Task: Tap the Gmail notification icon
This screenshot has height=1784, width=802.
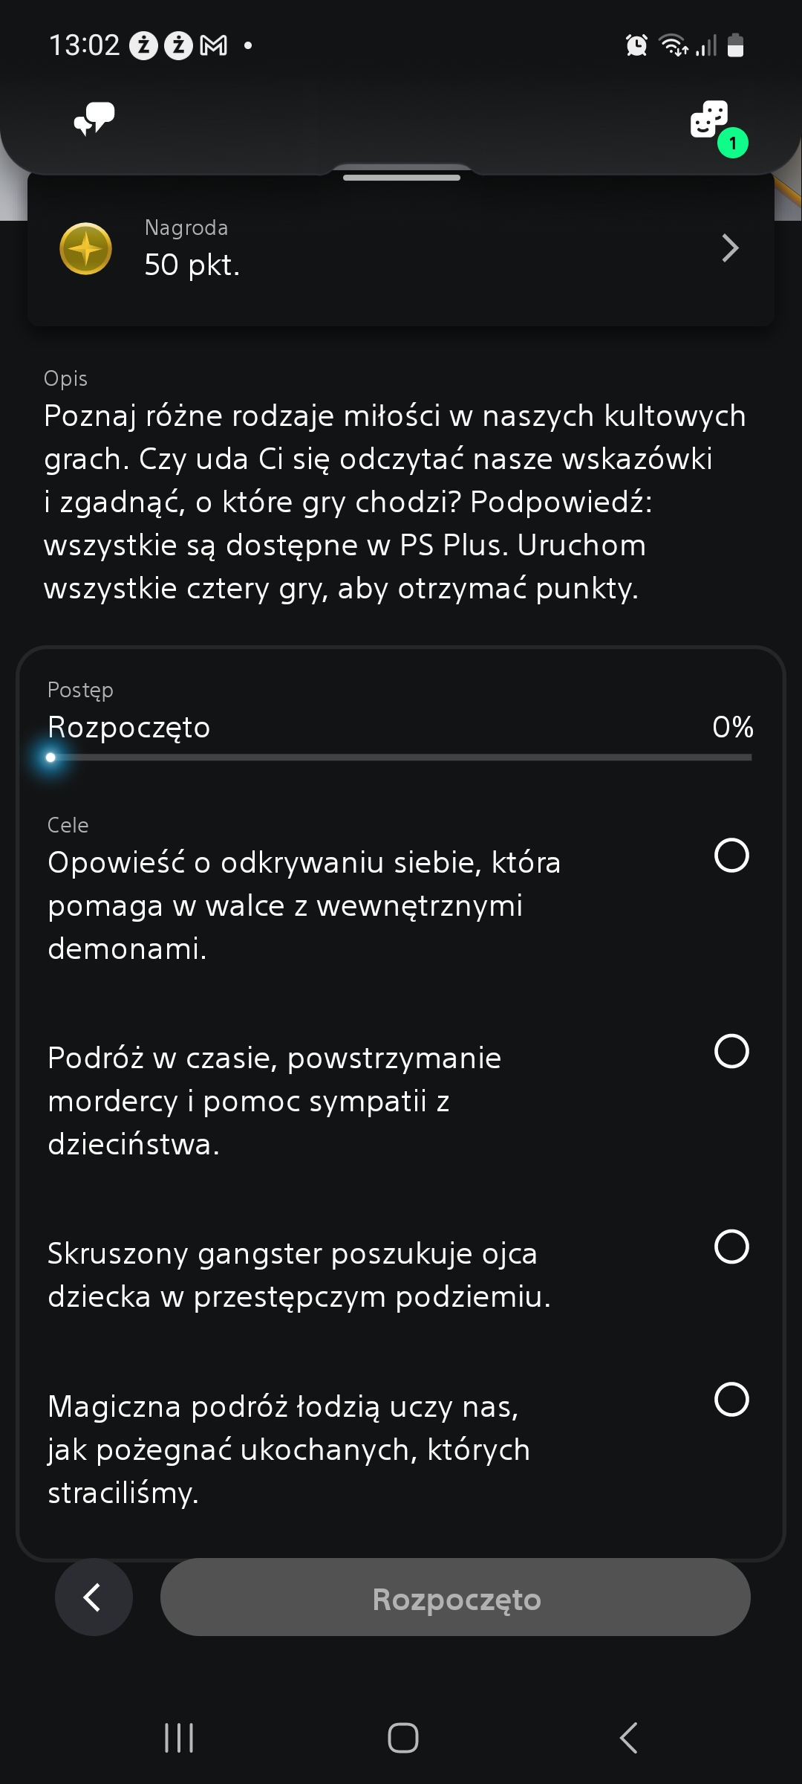Action: pyautogui.click(x=214, y=46)
